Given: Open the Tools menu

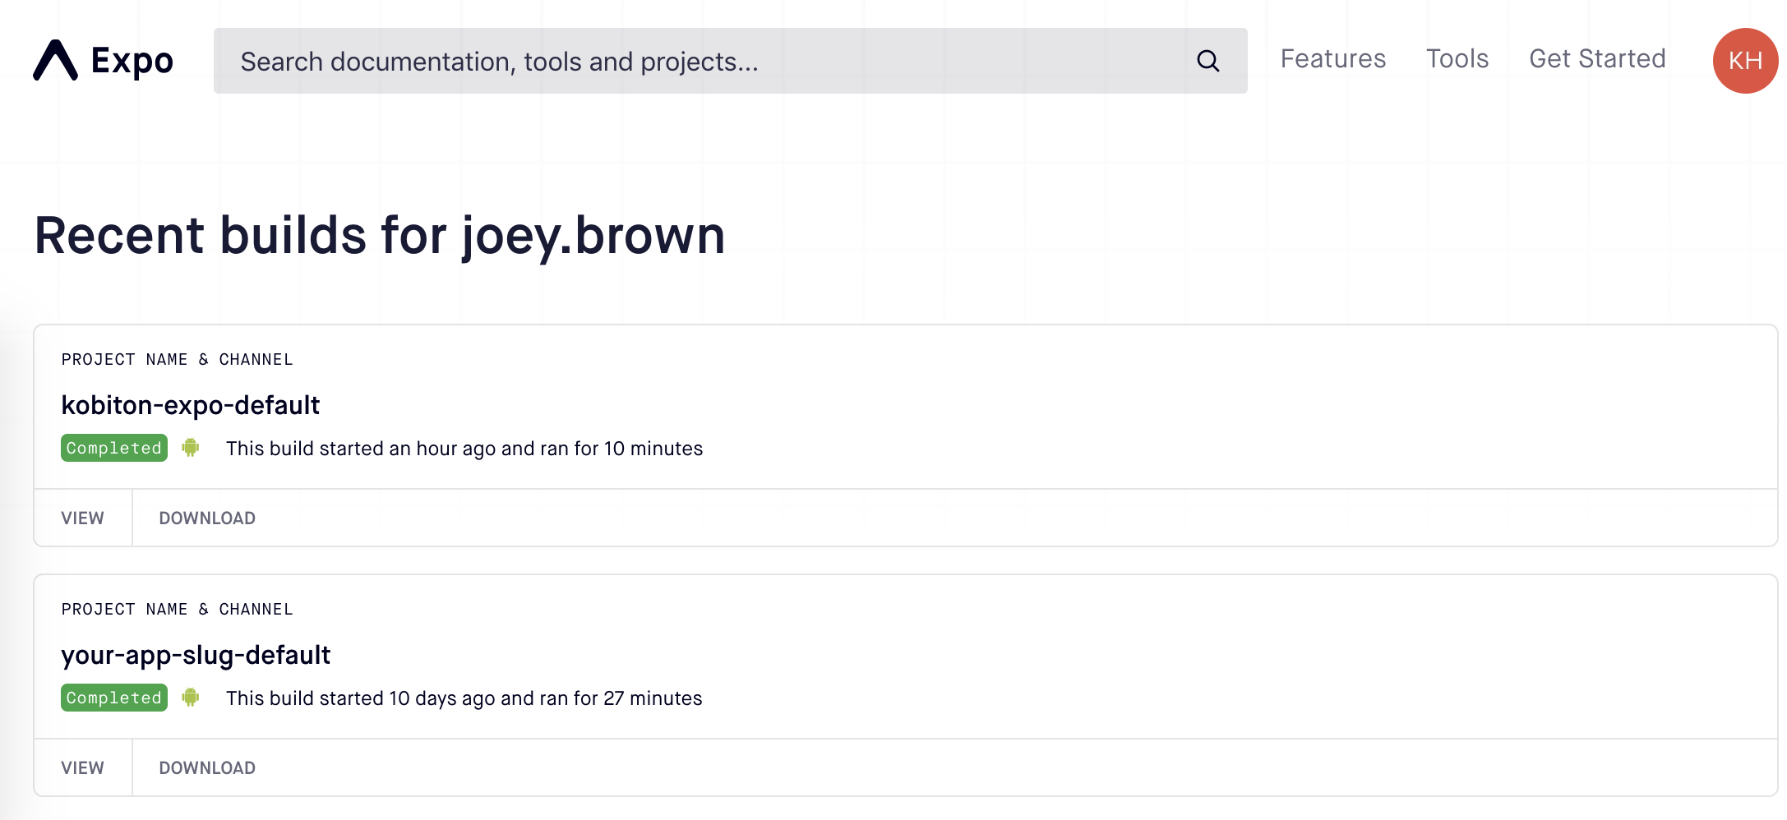Looking at the screenshot, I should (1457, 58).
